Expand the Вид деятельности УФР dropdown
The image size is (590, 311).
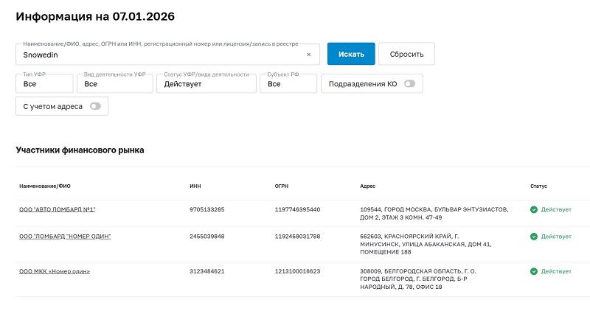pyautogui.click(x=116, y=84)
